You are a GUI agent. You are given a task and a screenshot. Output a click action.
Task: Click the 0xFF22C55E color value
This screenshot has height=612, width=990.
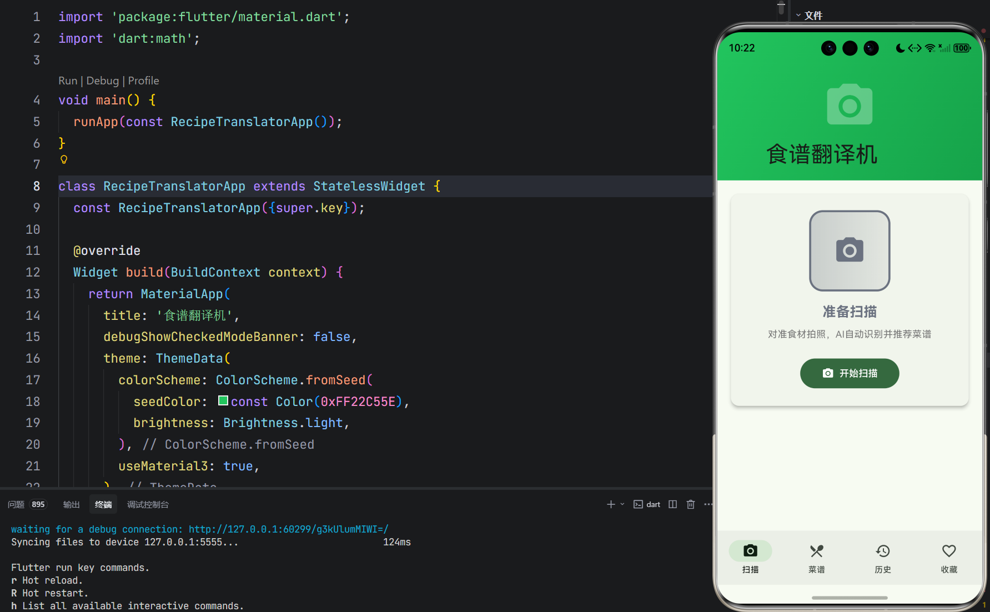pos(358,402)
